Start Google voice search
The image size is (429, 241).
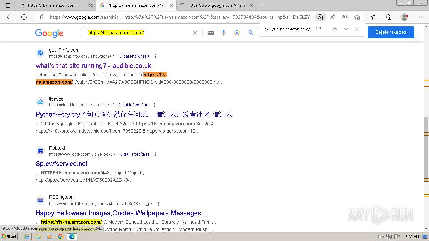pos(224,33)
